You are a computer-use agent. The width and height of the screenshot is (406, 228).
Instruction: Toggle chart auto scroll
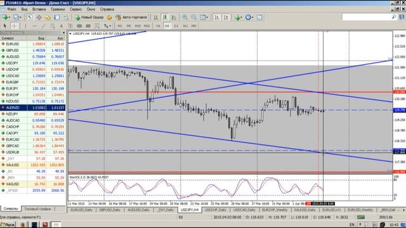click(x=217, y=17)
